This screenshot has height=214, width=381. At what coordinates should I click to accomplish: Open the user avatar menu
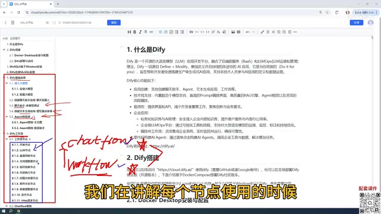click(x=370, y=23)
